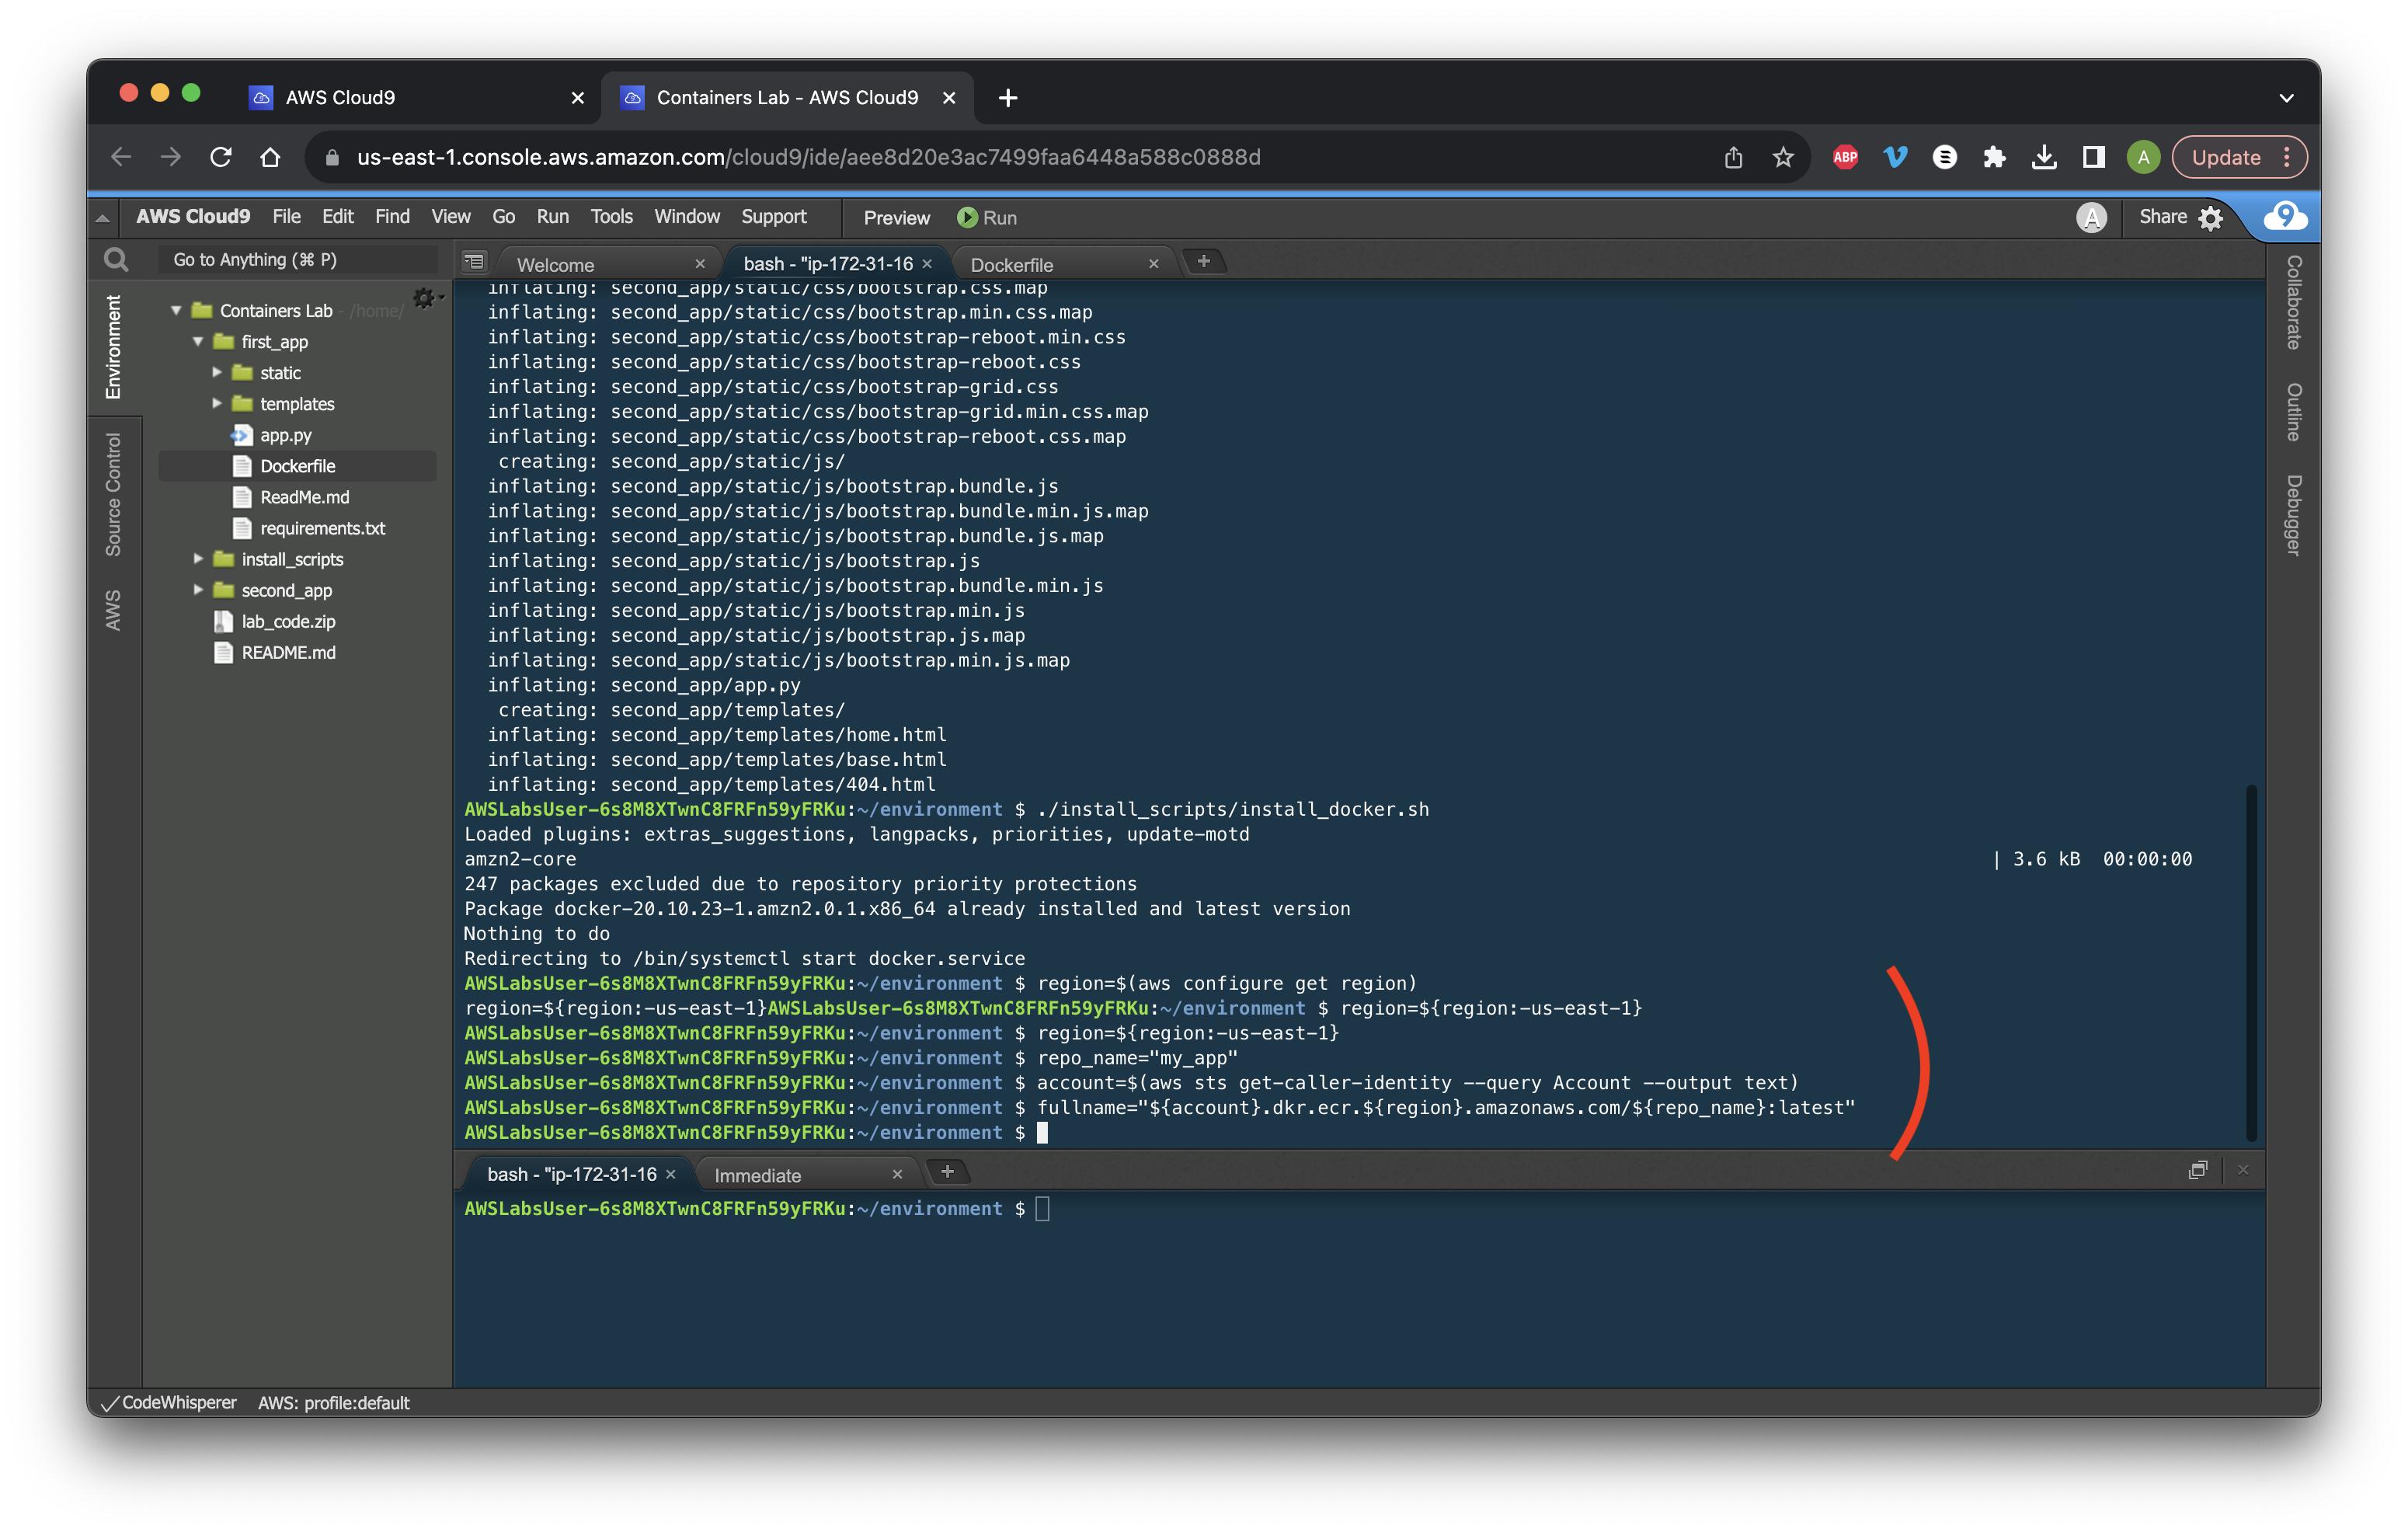Click the Cloud9 cloud logo icon
Screen dimensions: 2408x1532
pos(2285,217)
